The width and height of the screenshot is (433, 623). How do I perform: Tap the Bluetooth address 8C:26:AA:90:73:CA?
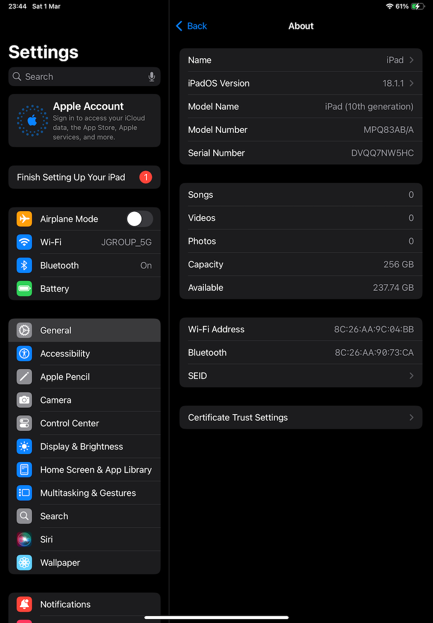[x=375, y=353]
